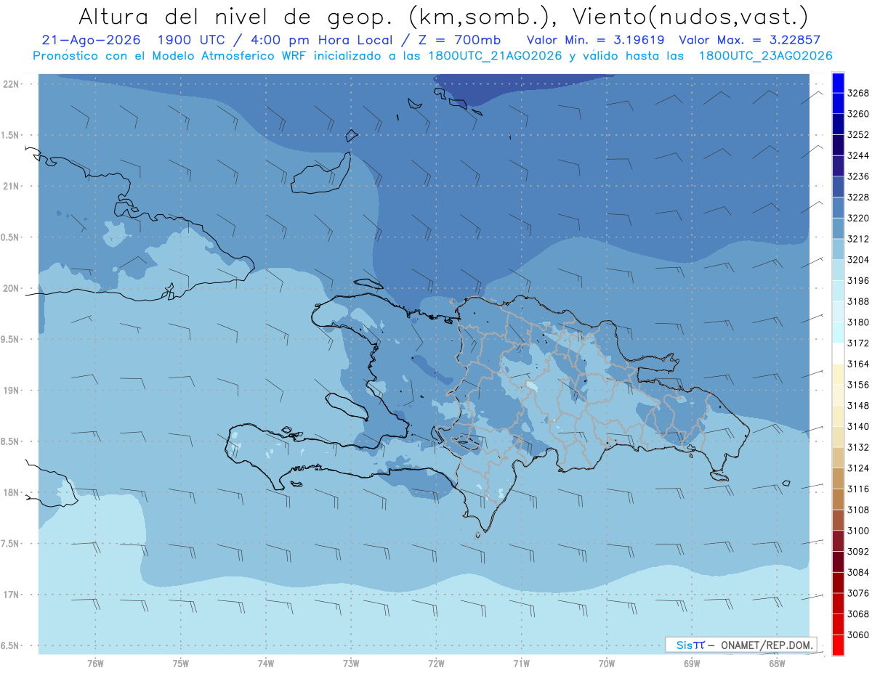Click the 70W longitude label

pos(607,664)
